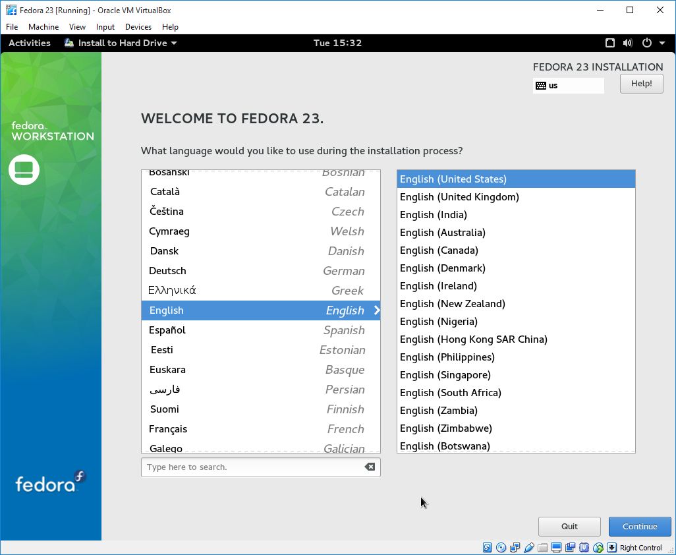Open the Devices menu
The width and height of the screenshot is (676, 555).
point(138,27)
